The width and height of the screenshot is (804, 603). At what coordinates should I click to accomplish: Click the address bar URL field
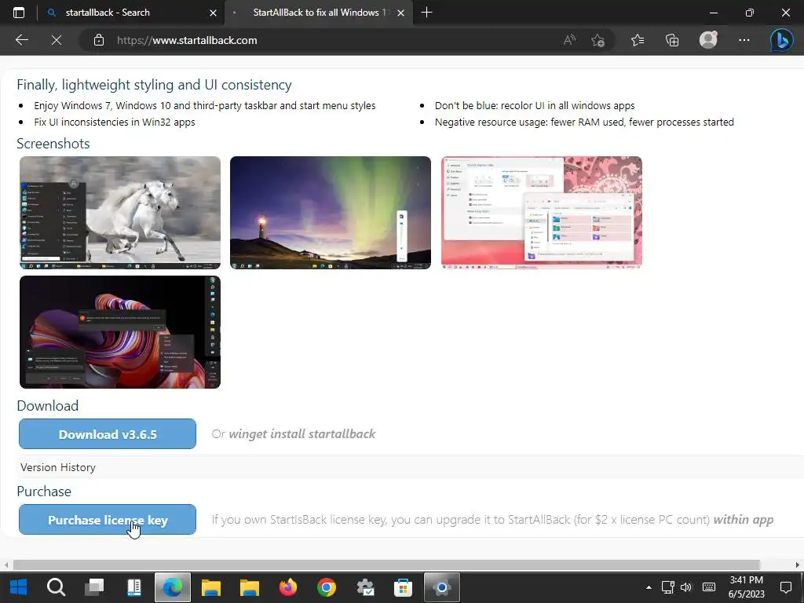[x=328, y=40]
